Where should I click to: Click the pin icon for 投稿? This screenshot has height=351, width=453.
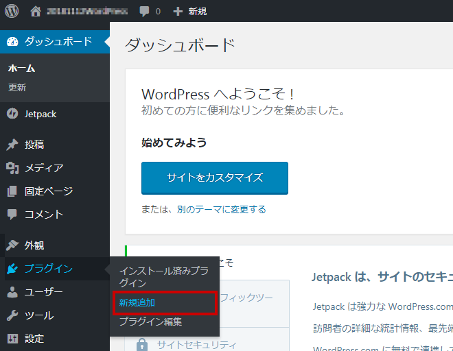tap(12, 145)
